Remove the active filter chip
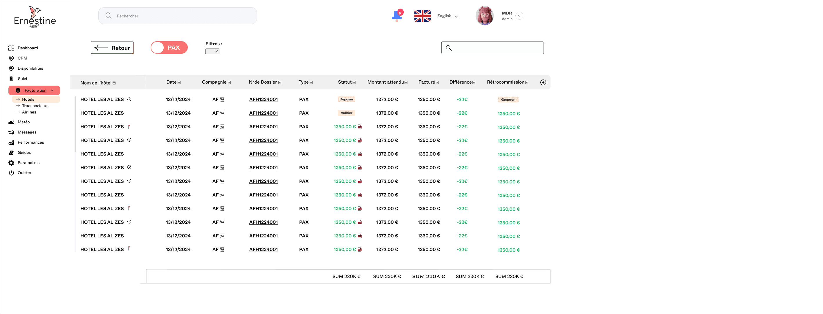 tap(216, 51)
